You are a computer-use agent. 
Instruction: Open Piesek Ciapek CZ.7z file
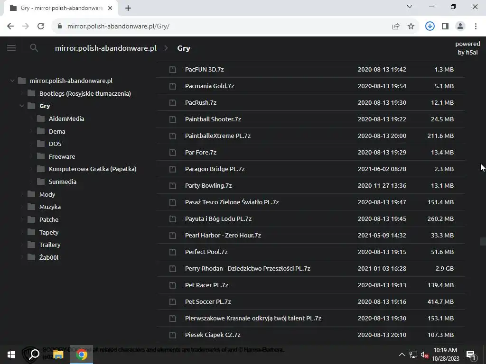tap(213, 335)
